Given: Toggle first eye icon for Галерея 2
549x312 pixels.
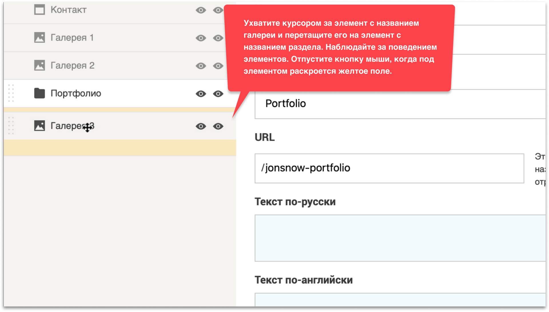Looking at the screenshot, I should pos(201,66).
